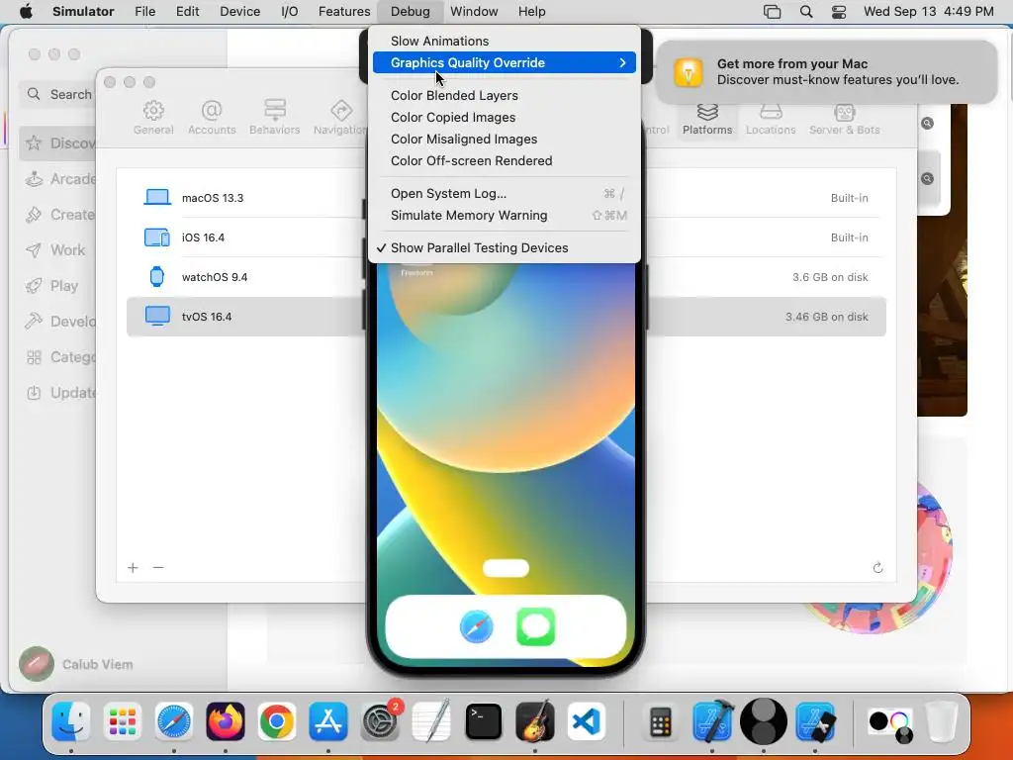
Task: Open Arcade in App Store sidebar
Action: pos(58,179)
